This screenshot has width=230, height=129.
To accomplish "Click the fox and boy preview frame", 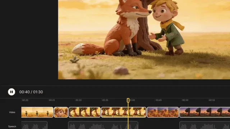I will pyautogui.click(x=144, y=40).
